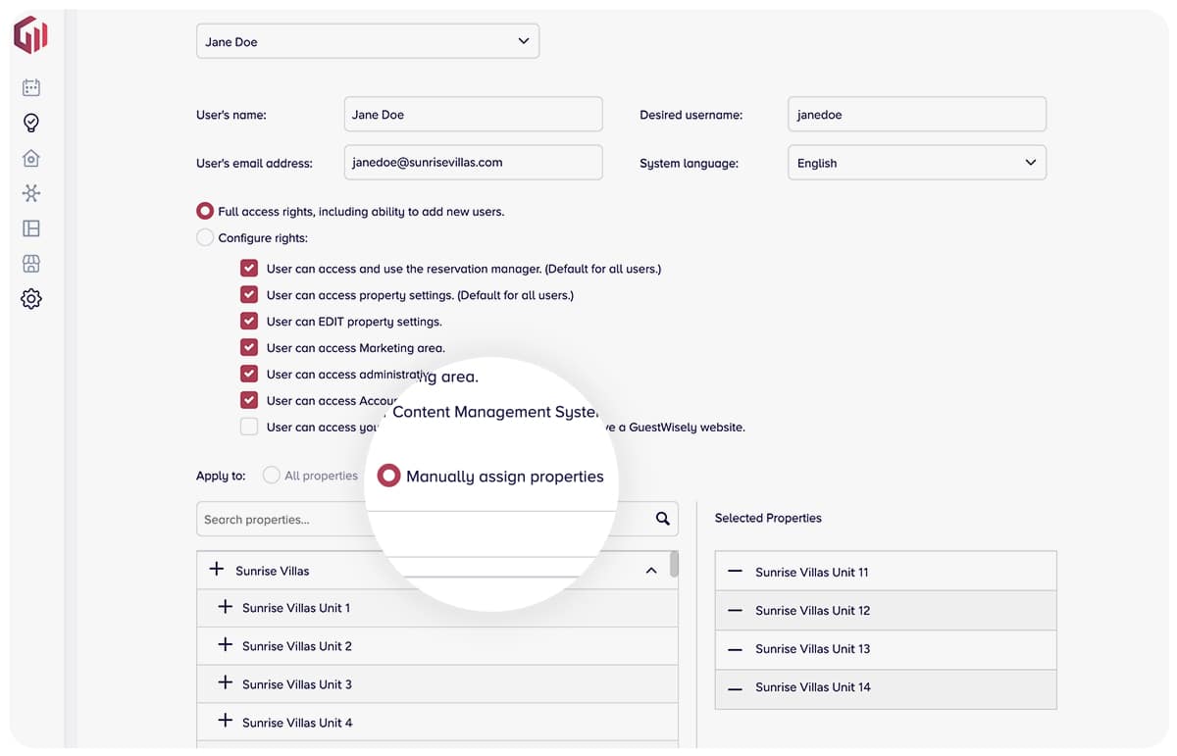Remove Sunrise Villas Unit 12 with minus icon
Image resolution: width=1177 pixels, height=756 pixels.
pos(735,610)
